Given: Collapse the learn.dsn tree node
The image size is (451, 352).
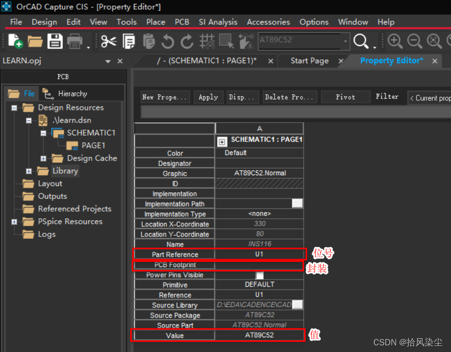Looking at the screenshot, I should [x=29, y=121].
